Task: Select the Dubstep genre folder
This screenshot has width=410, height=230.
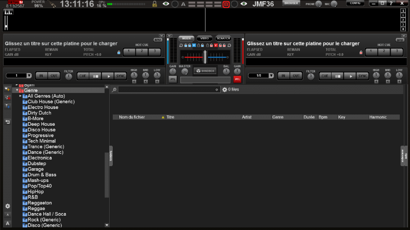Action: click(x=36, y=164)
